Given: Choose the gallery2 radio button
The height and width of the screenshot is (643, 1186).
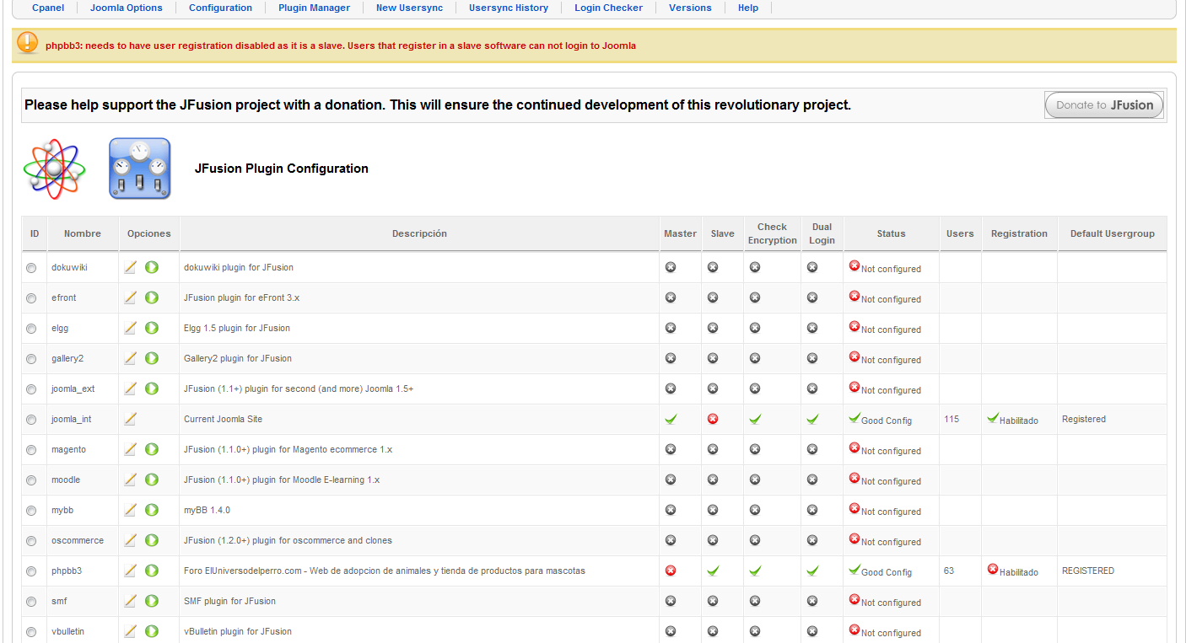Looking at the screenshot, I should point(31,359).
